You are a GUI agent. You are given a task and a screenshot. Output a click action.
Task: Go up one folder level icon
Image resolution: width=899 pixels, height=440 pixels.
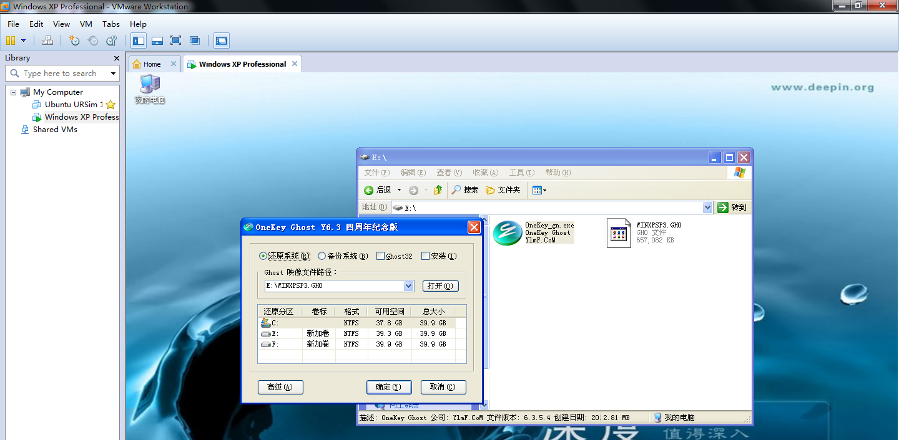pyautogui.click(x=438, y=190)
